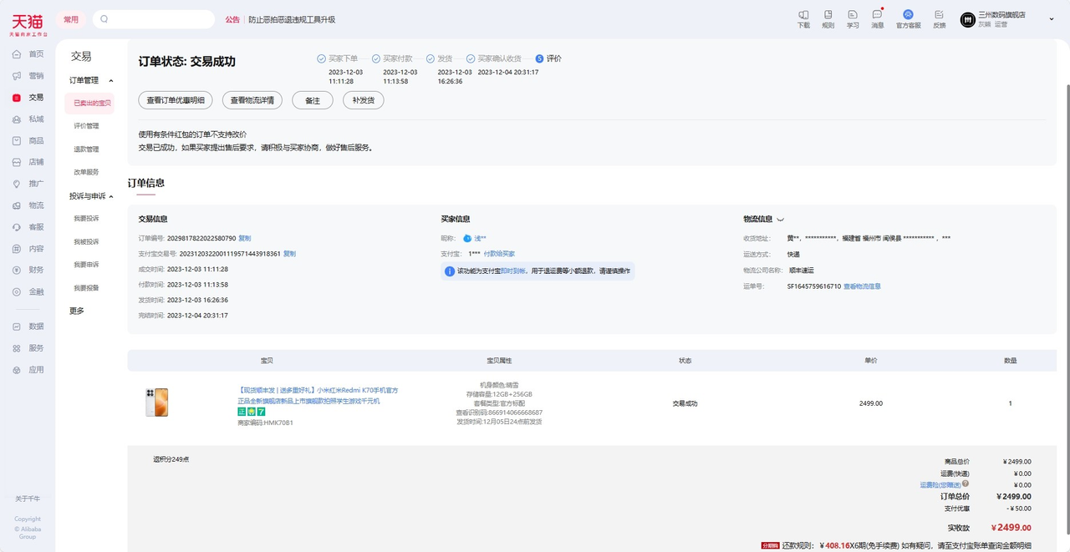Click the Redmi K70 product thumbnail

[x=156, y=403]
